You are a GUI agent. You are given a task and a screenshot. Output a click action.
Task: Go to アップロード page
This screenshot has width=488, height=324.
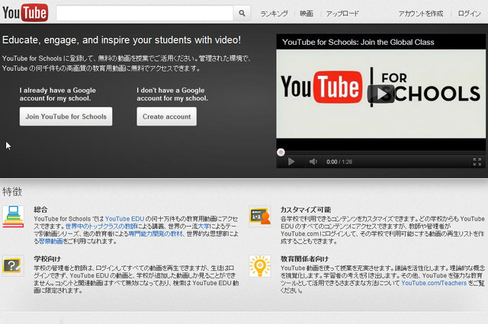click(342, 14)
